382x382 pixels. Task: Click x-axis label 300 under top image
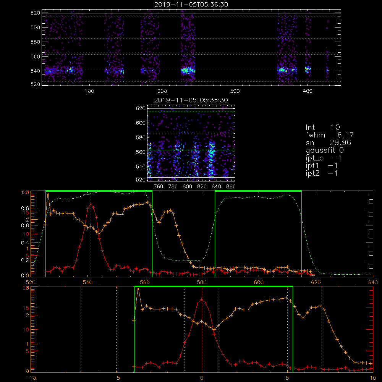[x=235, y=91]
